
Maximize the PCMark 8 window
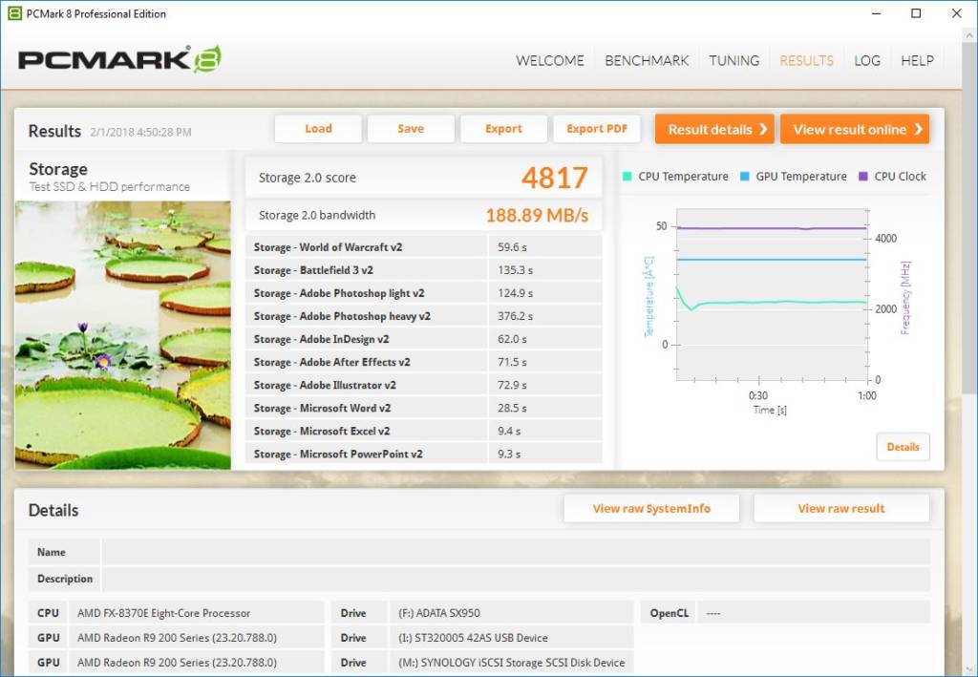(x=916, y=13)
